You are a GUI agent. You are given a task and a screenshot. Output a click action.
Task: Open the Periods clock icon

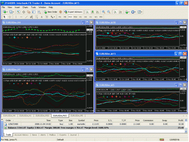[133, 12]
